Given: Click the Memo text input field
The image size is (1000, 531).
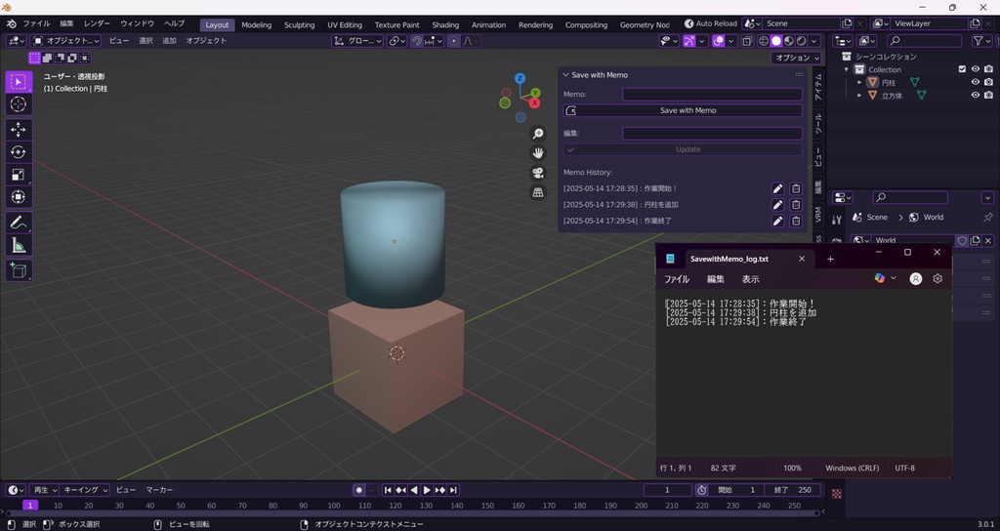Looking at the screenshot, I should [x=712, y=95].
